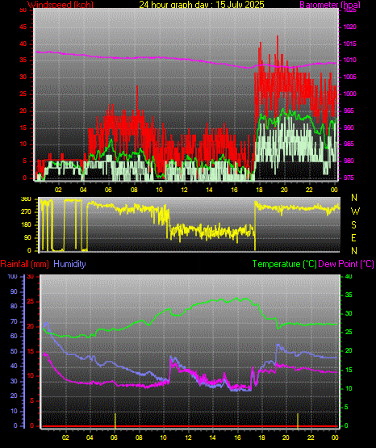The width and height of the screenshot is (376, 448).
Task: Click "20" hour label under rainfall chart
Action: [286, 438]
